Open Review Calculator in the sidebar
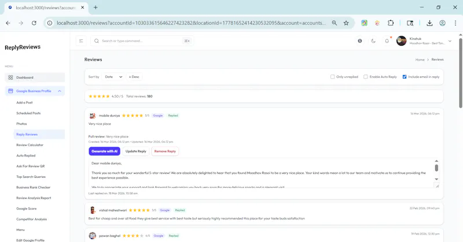Screen dimensions: 463x242 coord(30,145)
